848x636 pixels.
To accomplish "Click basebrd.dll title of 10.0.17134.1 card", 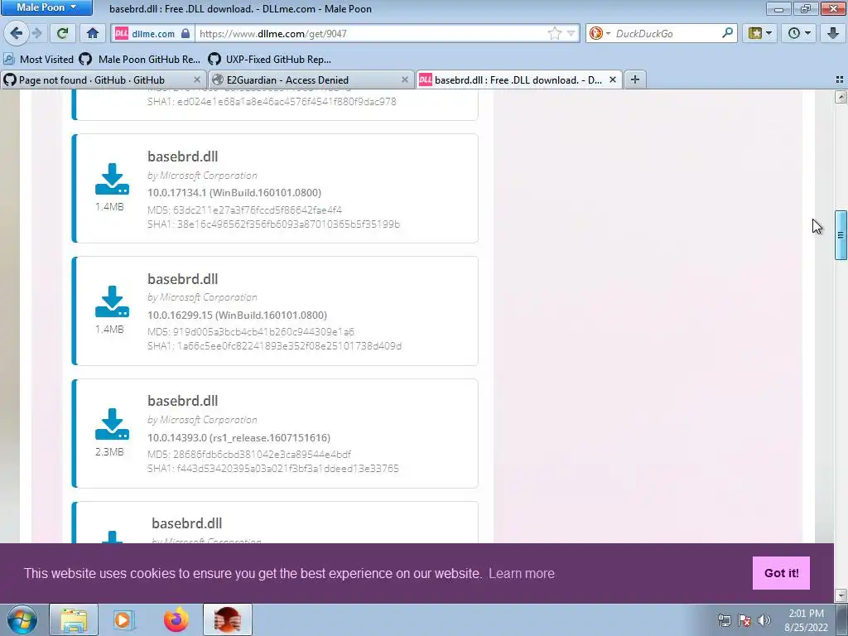I will point(183,157).
